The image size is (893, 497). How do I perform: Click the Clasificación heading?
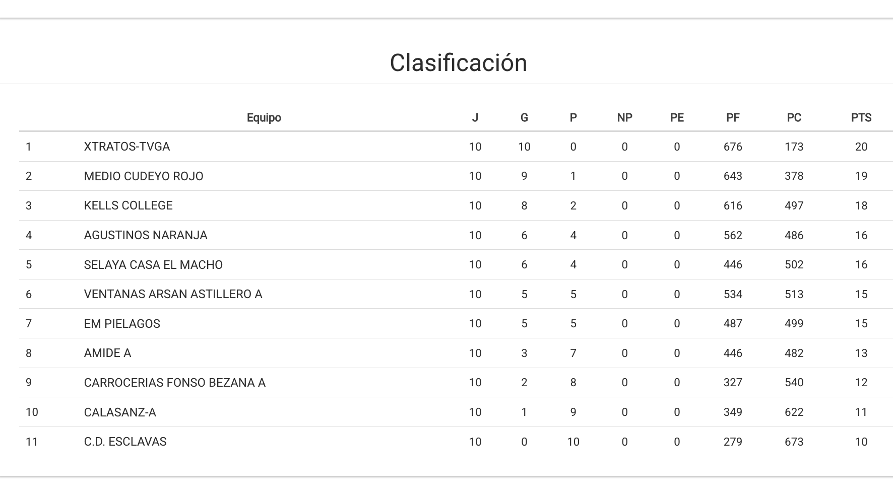(458, 63)
